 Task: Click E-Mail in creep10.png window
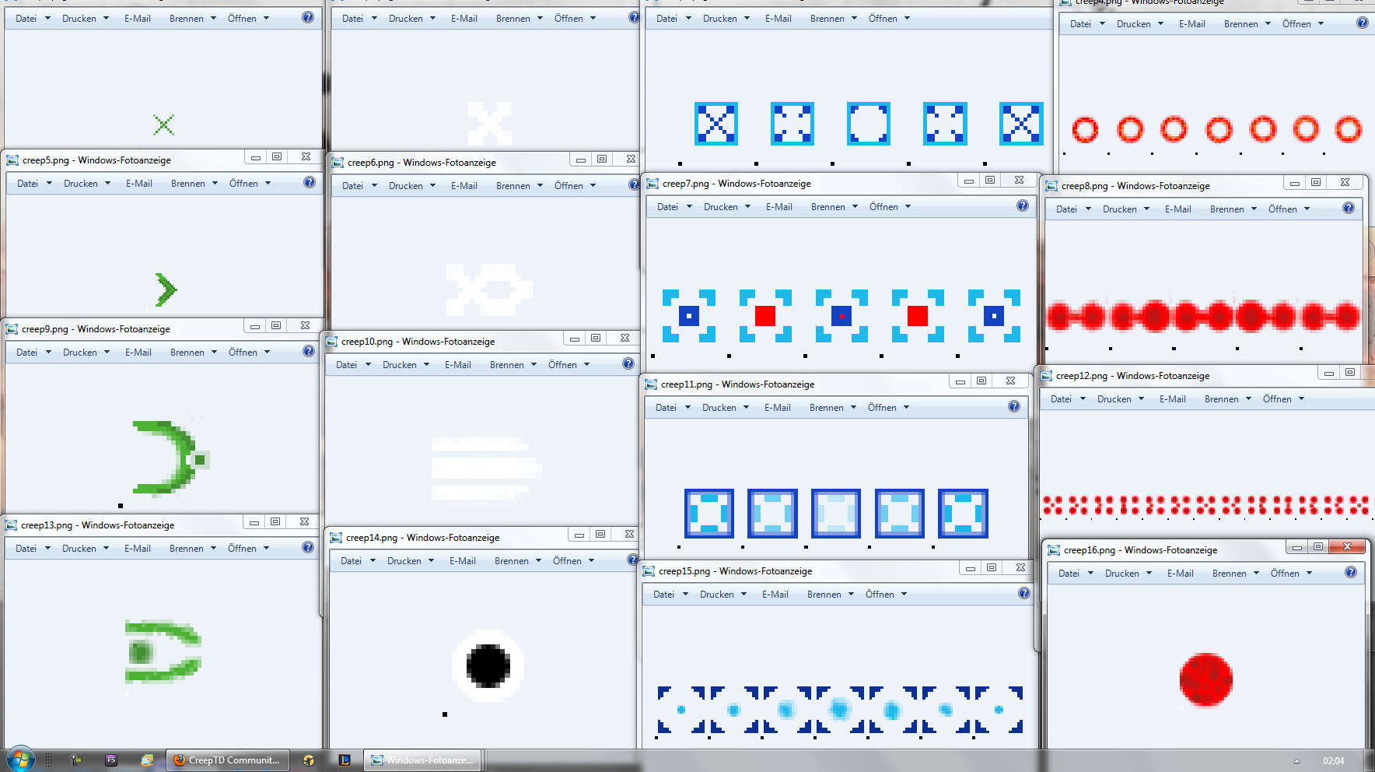pos(458,365)
